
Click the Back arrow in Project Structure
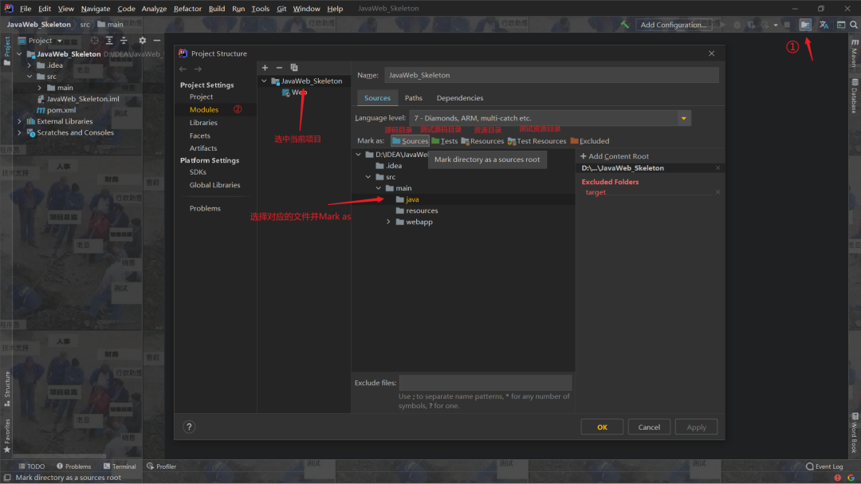[x=183, y=69]
